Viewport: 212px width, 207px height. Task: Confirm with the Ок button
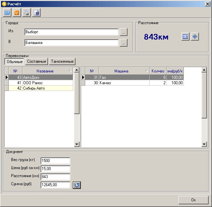(193, 200)
